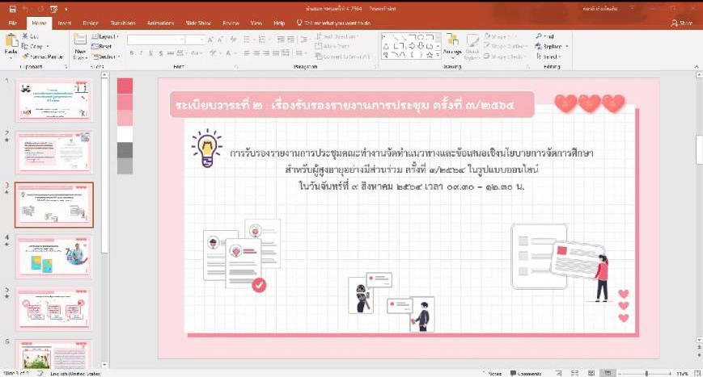The image size is (703, 377).
Task: Open the Section dropdown
Action: pos(106,57)
